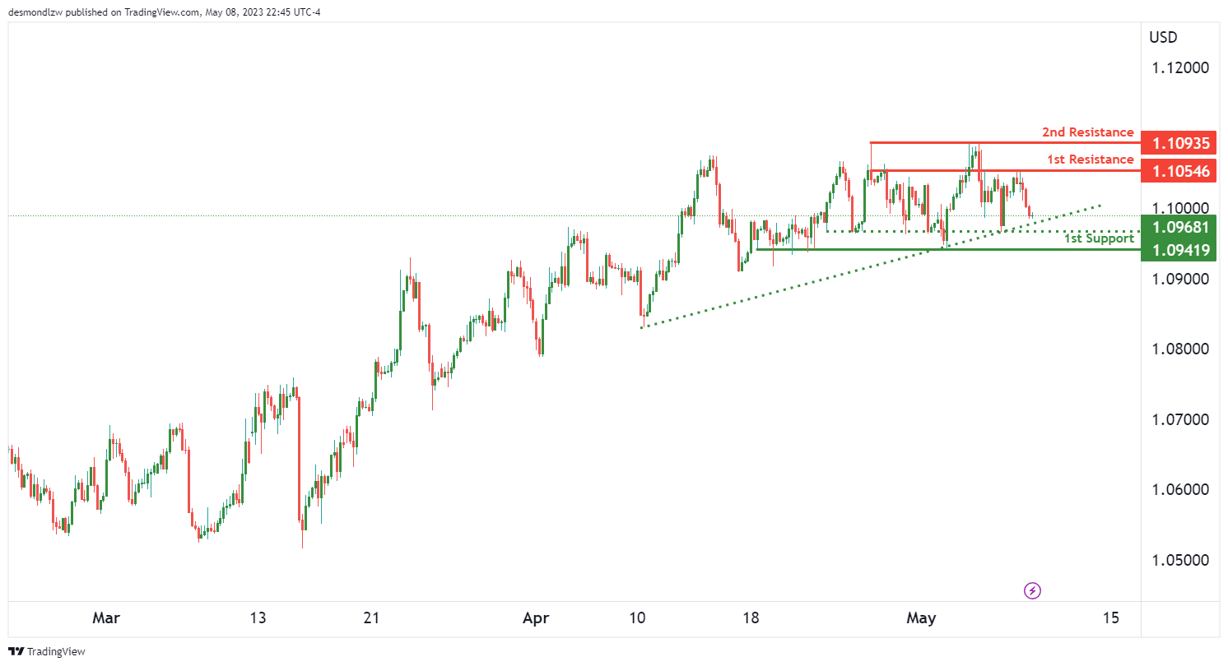Click the 1st Resistance label
Screen dimensions: 1228x666
coord(1090,160)
